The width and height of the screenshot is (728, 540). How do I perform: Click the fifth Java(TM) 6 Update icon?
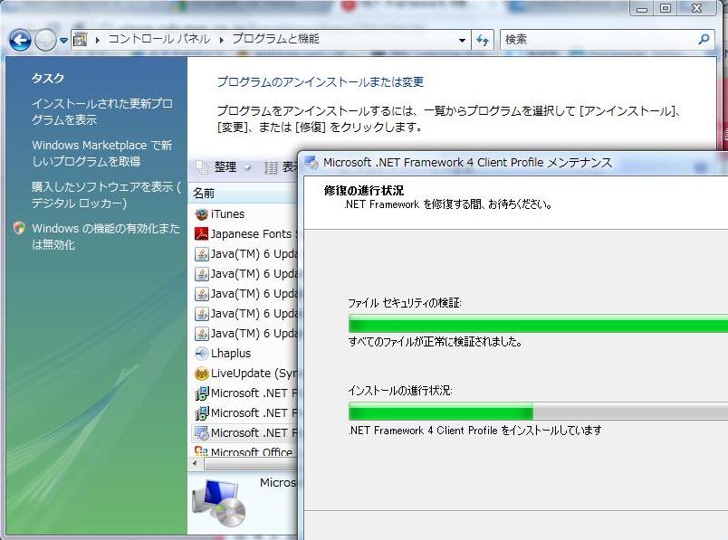[201, 334]
